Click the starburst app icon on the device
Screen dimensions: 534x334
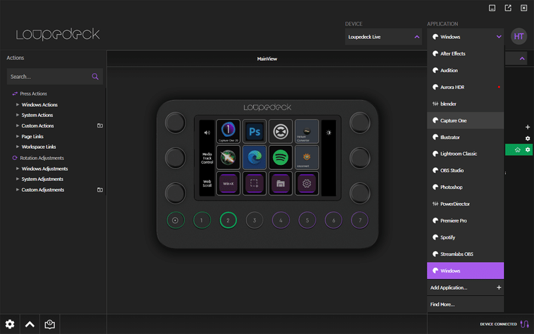pos(228,158)
